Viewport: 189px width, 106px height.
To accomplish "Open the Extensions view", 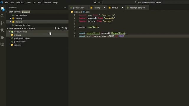I will pos(2,37).
